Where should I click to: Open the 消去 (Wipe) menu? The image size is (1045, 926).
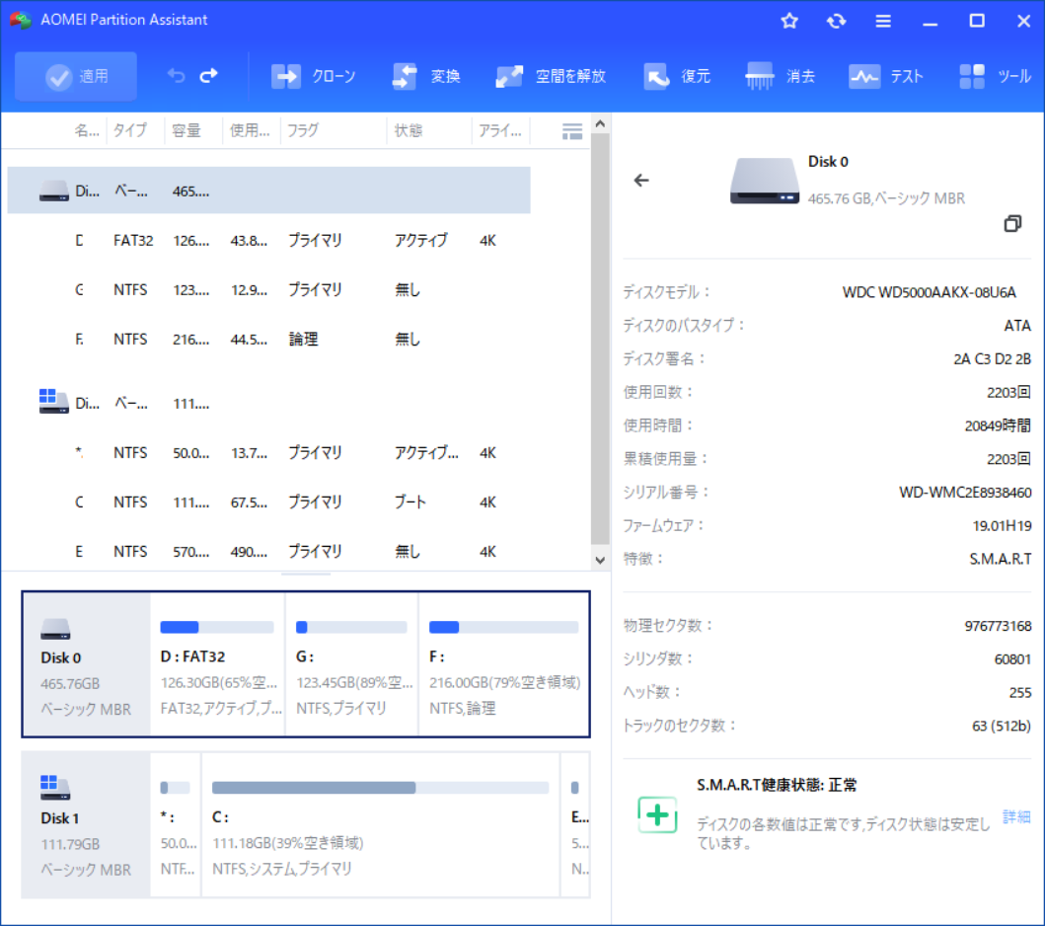coord(780,76)
